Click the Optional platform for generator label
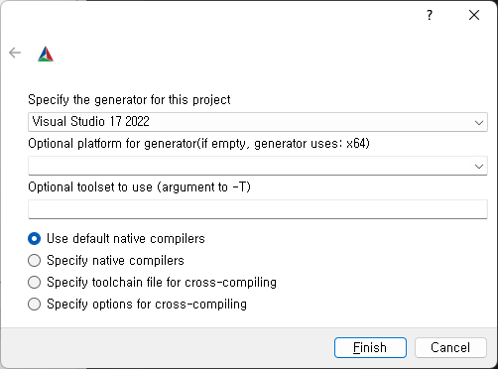The height and width of the screenshot is (369, 498). point(198,144)
